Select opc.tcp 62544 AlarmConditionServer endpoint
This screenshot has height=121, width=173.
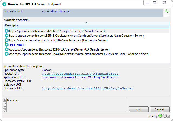pyautogui.click(x=79, y=54)
